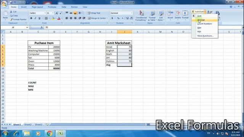
Task: Click the Increase Decimal icon
Action: (127, 18)
